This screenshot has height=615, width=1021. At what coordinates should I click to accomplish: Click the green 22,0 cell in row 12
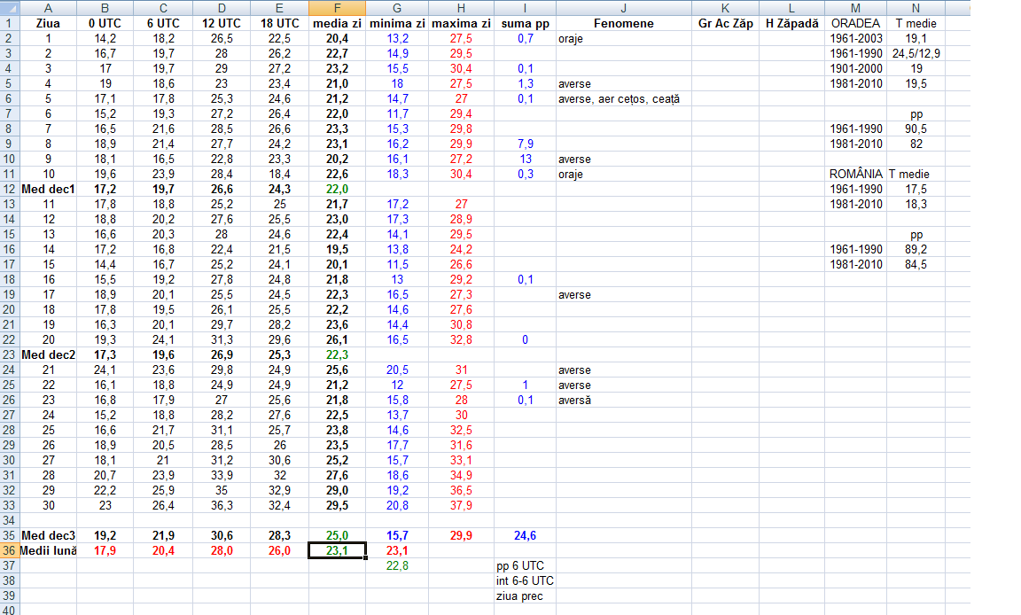tap(337, 190)
